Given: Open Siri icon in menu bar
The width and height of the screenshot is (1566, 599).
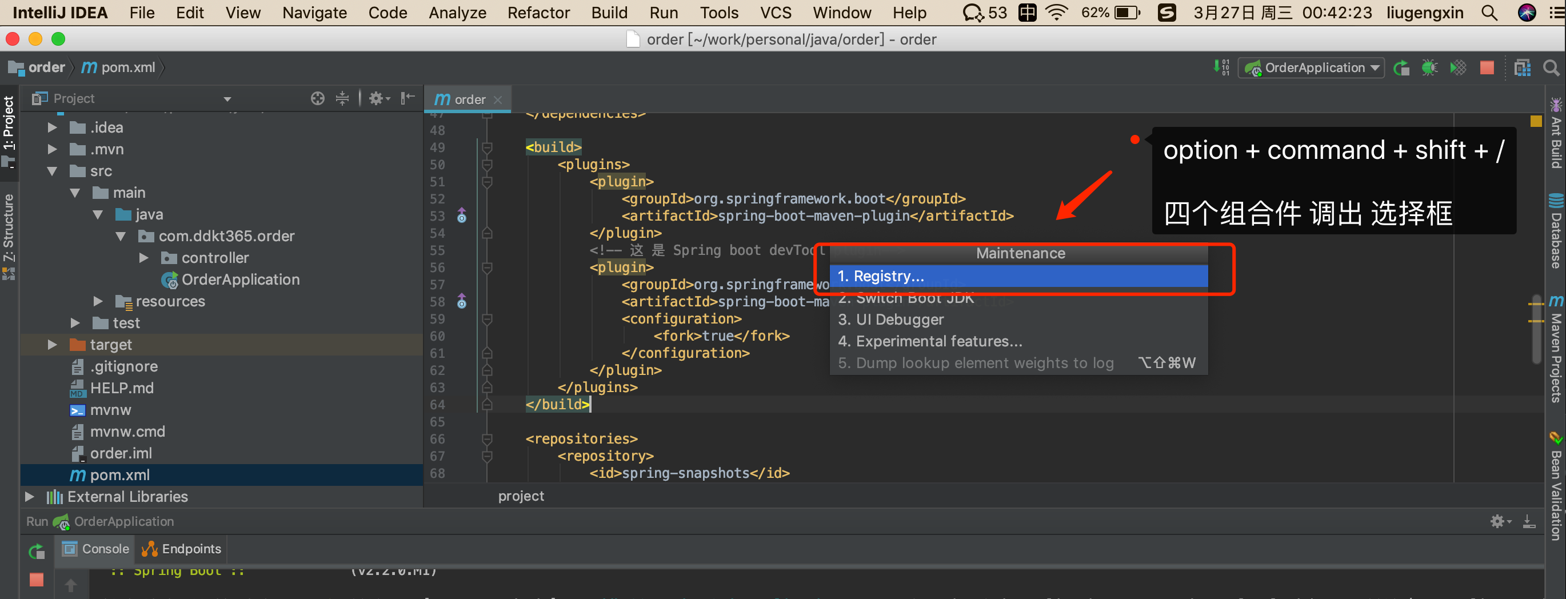Looking at the screenshot, I should [x=1527, y=13].
